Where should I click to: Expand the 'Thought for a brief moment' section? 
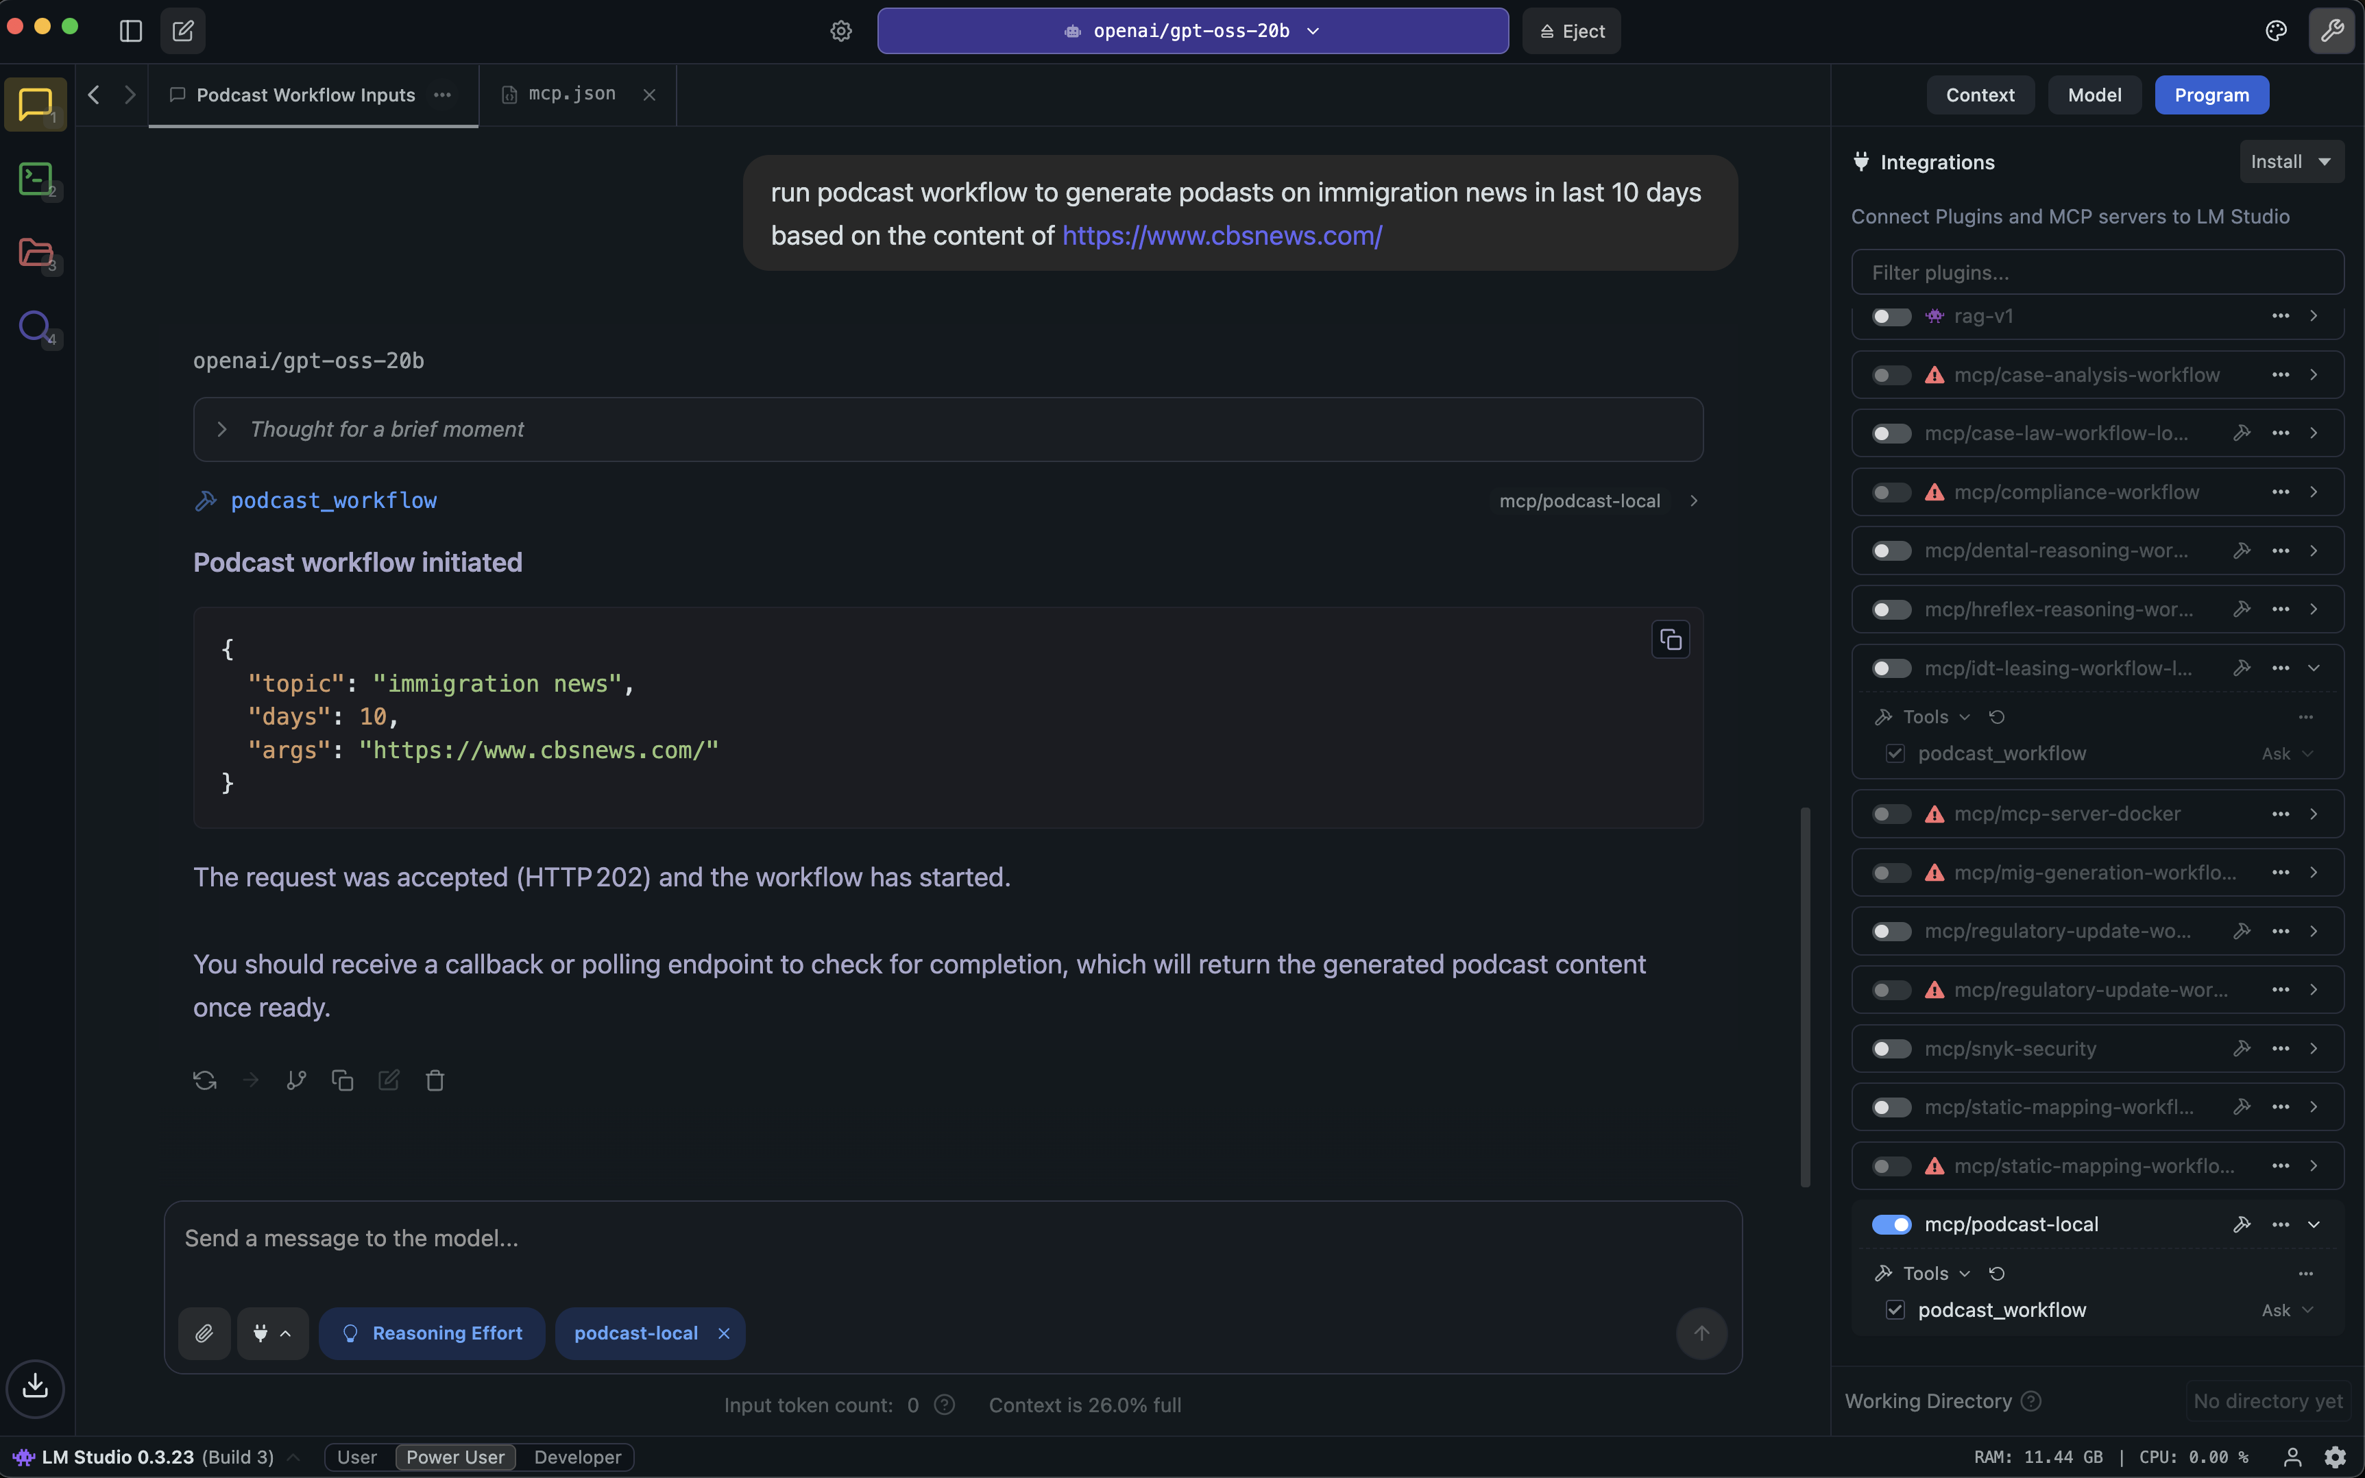pyautogui.click(x=223, y=429)
